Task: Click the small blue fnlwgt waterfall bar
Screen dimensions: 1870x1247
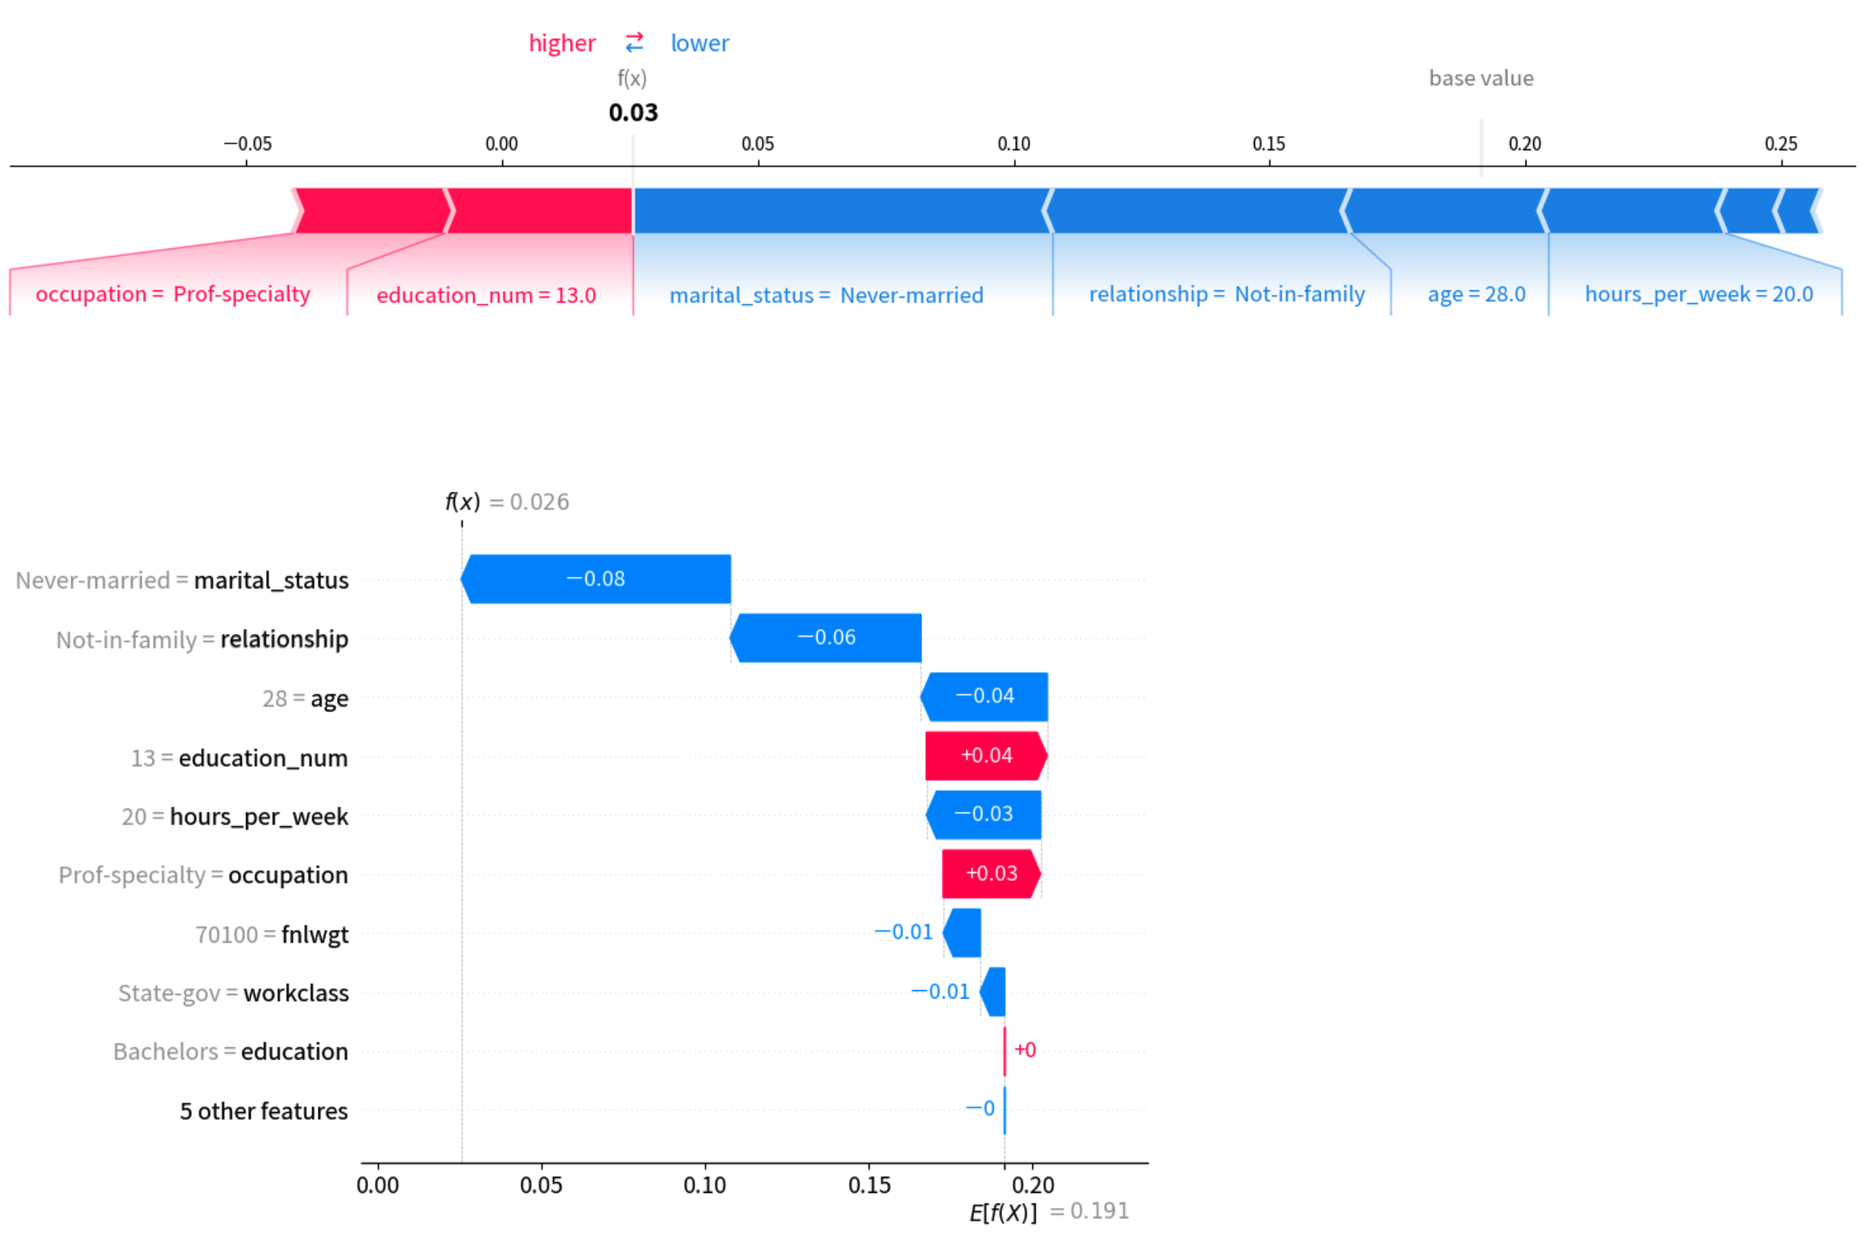Action: coord(963,932)
